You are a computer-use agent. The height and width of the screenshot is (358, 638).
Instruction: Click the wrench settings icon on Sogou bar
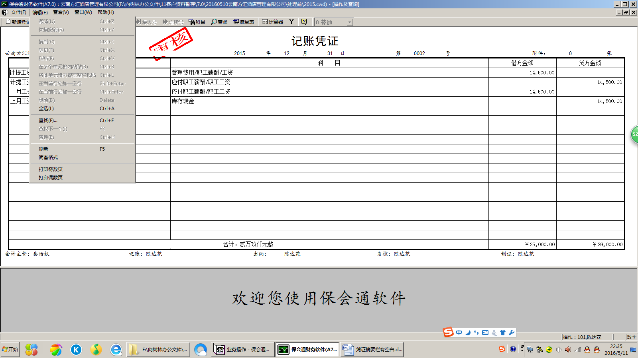click(x=512, y=332)
